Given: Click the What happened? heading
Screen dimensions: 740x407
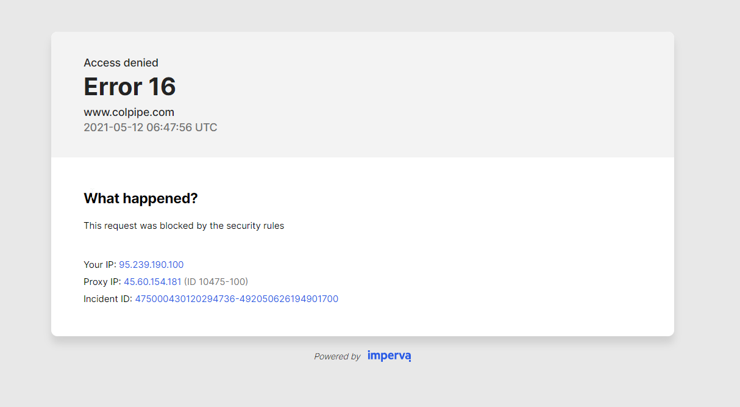Looking at the screenshot, I should coord(141,198).
